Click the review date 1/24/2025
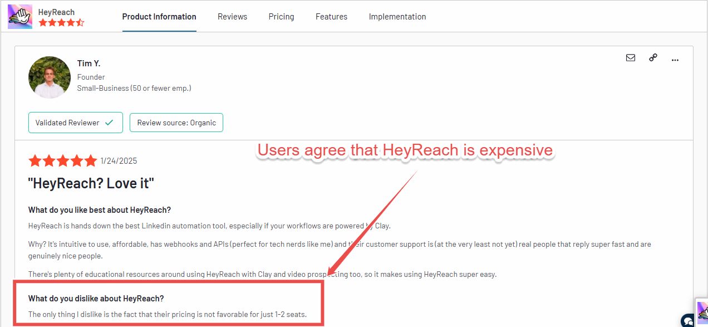708x327 pixels. pyautogui.click(x=119, y=161)
